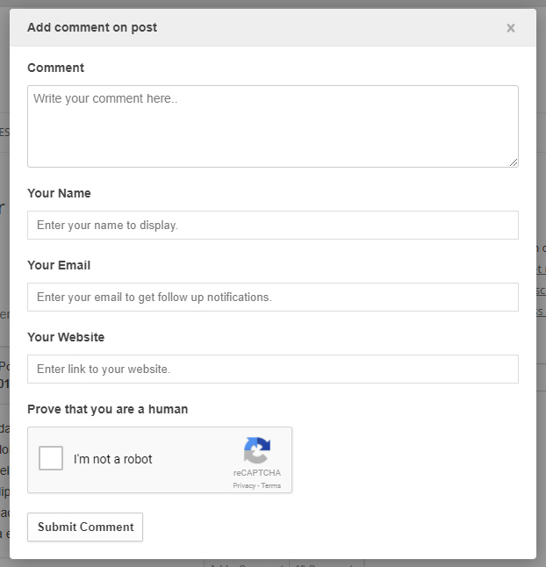The width and height of the screenshot is (546, 567).
Task: Click the reCAPTCHA arrows logo
Action: [257, 450]
